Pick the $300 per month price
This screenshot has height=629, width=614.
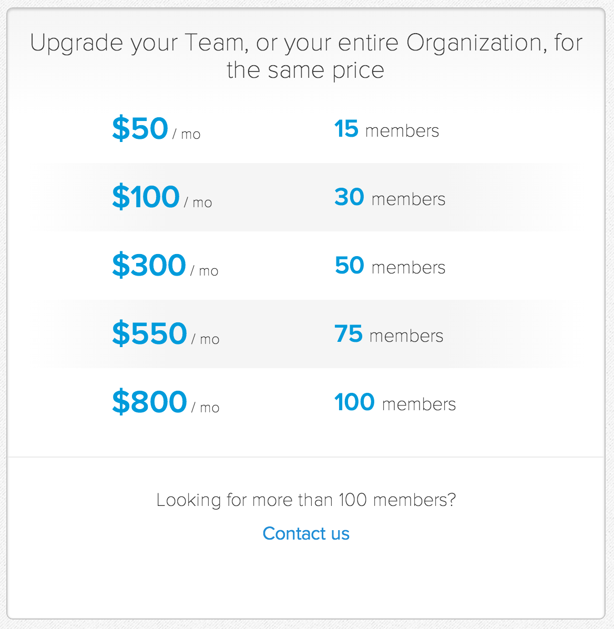tap(149, 265)
